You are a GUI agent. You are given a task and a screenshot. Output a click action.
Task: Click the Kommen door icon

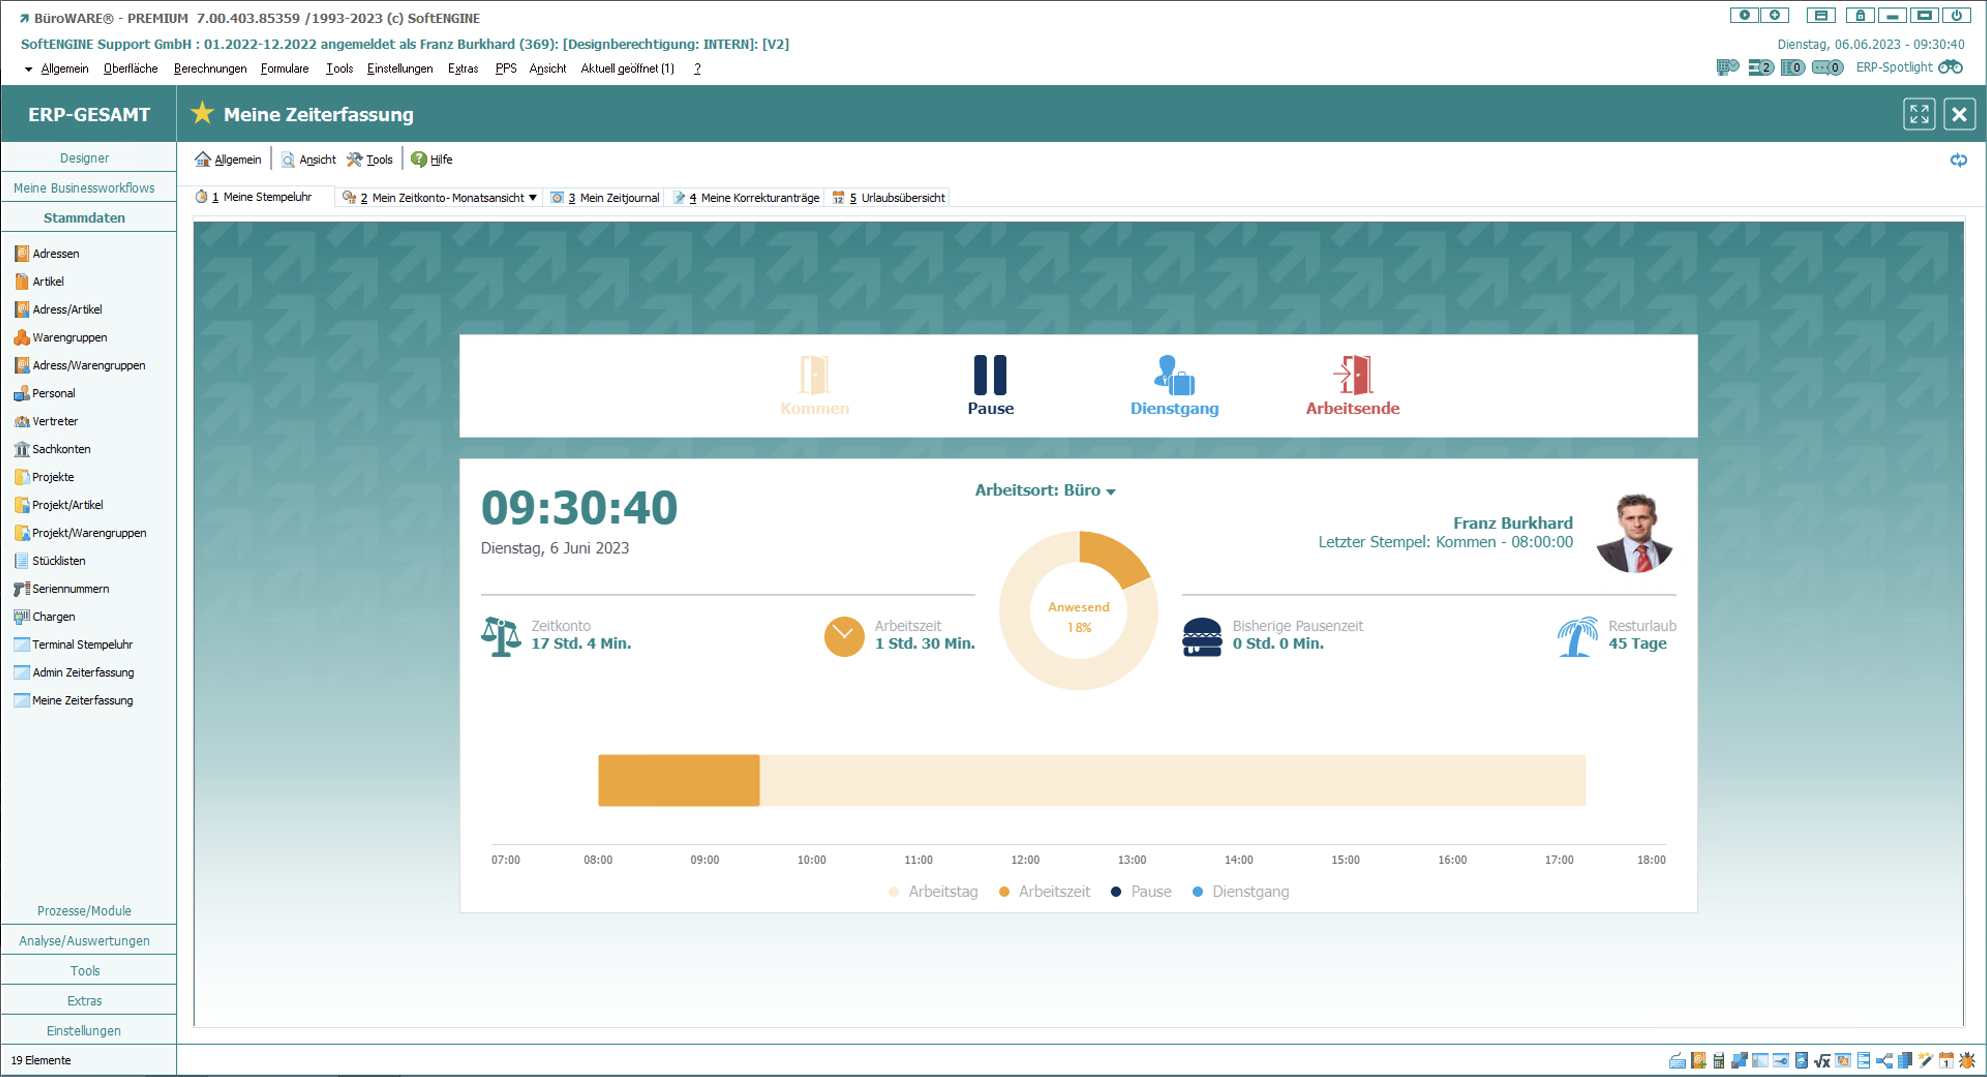[x=814, y=375]
